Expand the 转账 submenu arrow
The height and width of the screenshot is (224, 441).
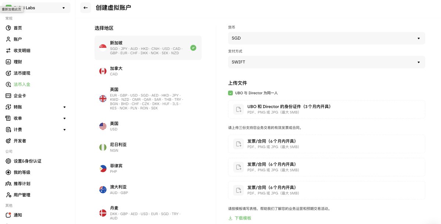pyautogui.click(x=64, y=107)
